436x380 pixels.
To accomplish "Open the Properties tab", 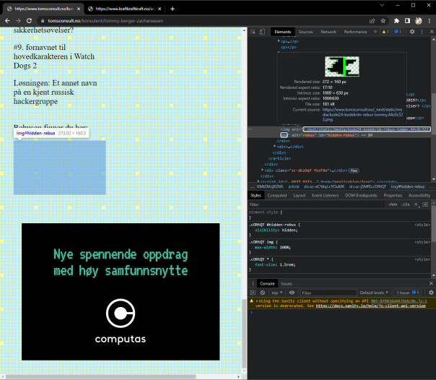I will [x=393, y=195].
